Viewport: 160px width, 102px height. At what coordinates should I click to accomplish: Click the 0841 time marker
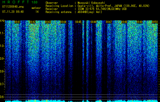pyautogui.click(x=17, y=22)
